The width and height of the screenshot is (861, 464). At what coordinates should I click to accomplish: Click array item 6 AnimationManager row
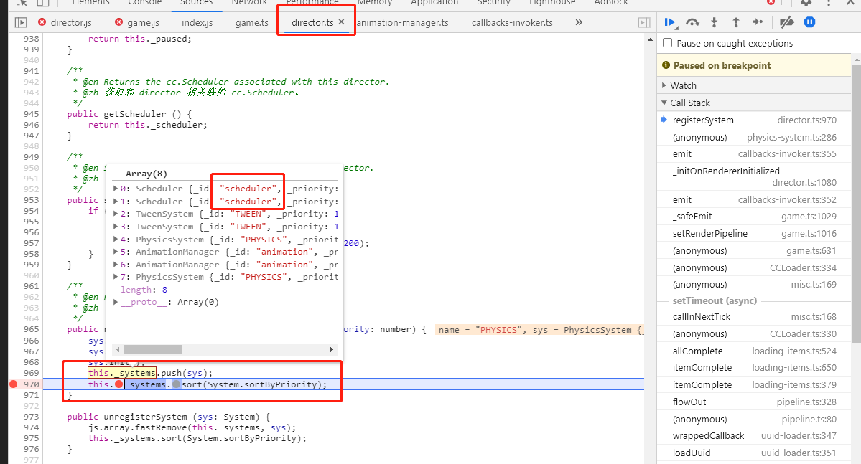[225, 265]
